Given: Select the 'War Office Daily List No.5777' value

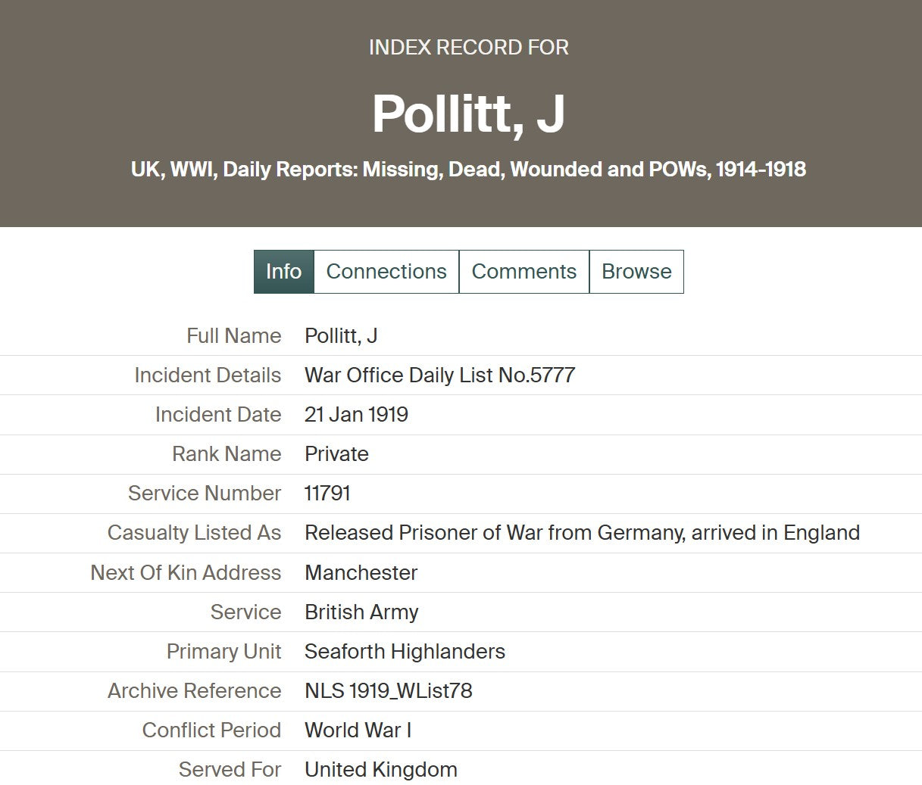Looking at the screenshot, I should (439, 375).
